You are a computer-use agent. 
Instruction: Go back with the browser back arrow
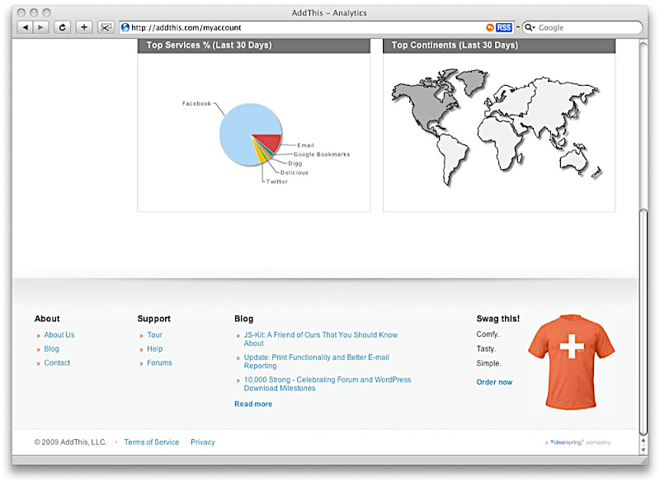pos(25,27)
